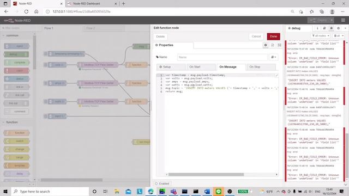Click debug panel vertical scrollbar
Screen dimensions: 349x196
(x=347, y=156)
